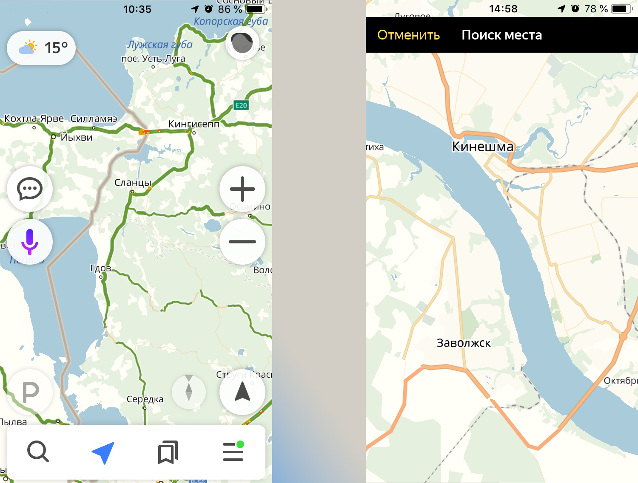Center map with the location arrow button

pos(242,392)
